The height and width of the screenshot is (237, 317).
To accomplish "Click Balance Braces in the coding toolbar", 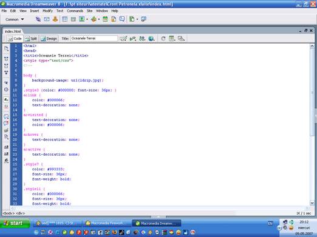I will (6, 90).
